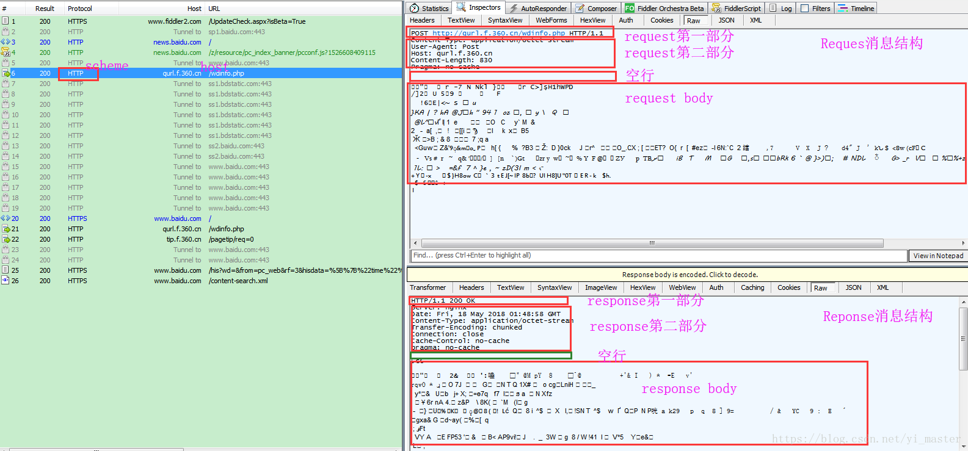Viewport: 968px width, 451px height.
Task: Click session 4 JS file icon
Action: pyautogui.click(x=5, y=52)
